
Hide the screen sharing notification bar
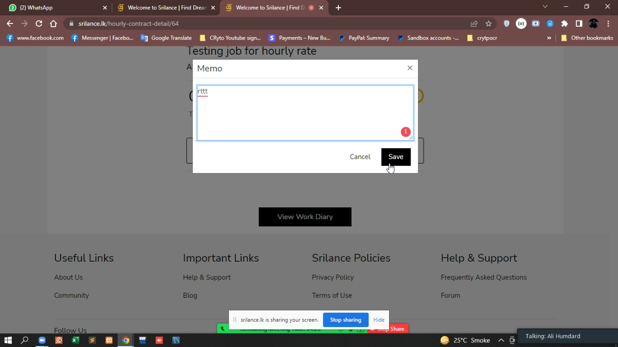(x=379, y=320)
